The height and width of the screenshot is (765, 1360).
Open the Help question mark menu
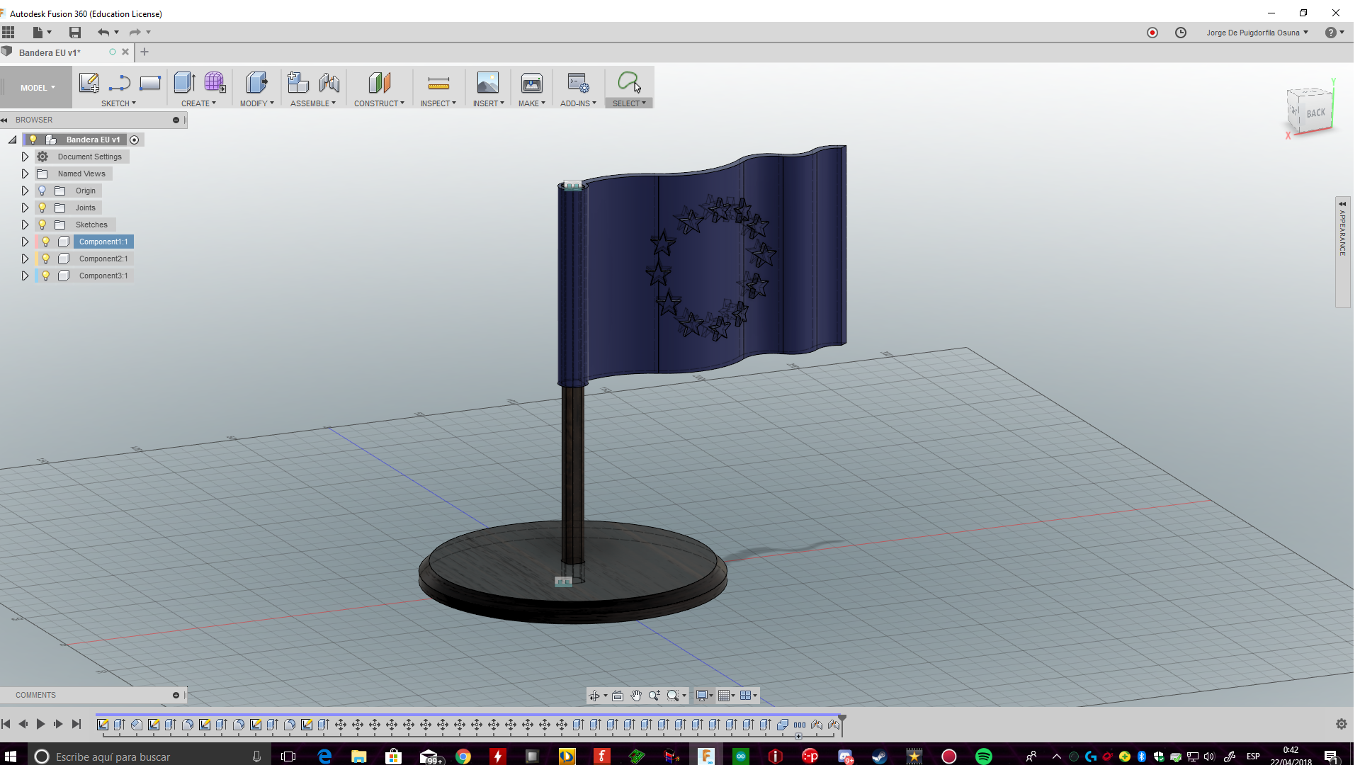click(1334, 33)
